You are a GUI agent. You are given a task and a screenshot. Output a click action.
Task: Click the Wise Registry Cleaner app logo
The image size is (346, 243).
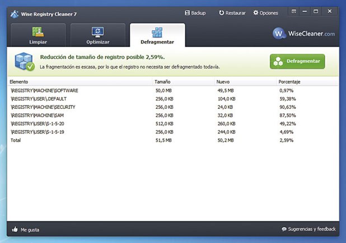click(15, 14)
